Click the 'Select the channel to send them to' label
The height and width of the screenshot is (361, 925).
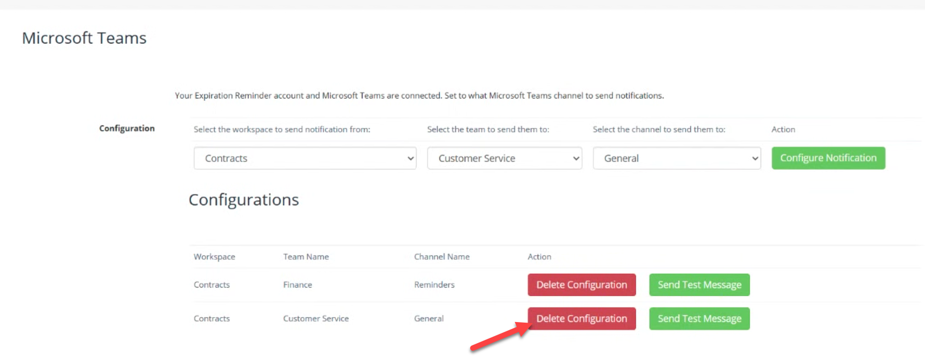tap(659, 129)
